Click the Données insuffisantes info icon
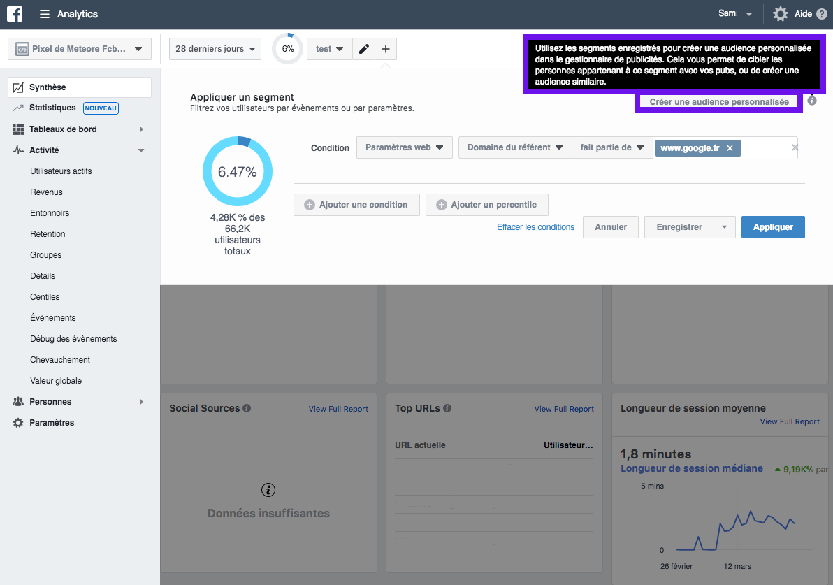Viewport: 833px width, 585px height. tap(268, 490)
